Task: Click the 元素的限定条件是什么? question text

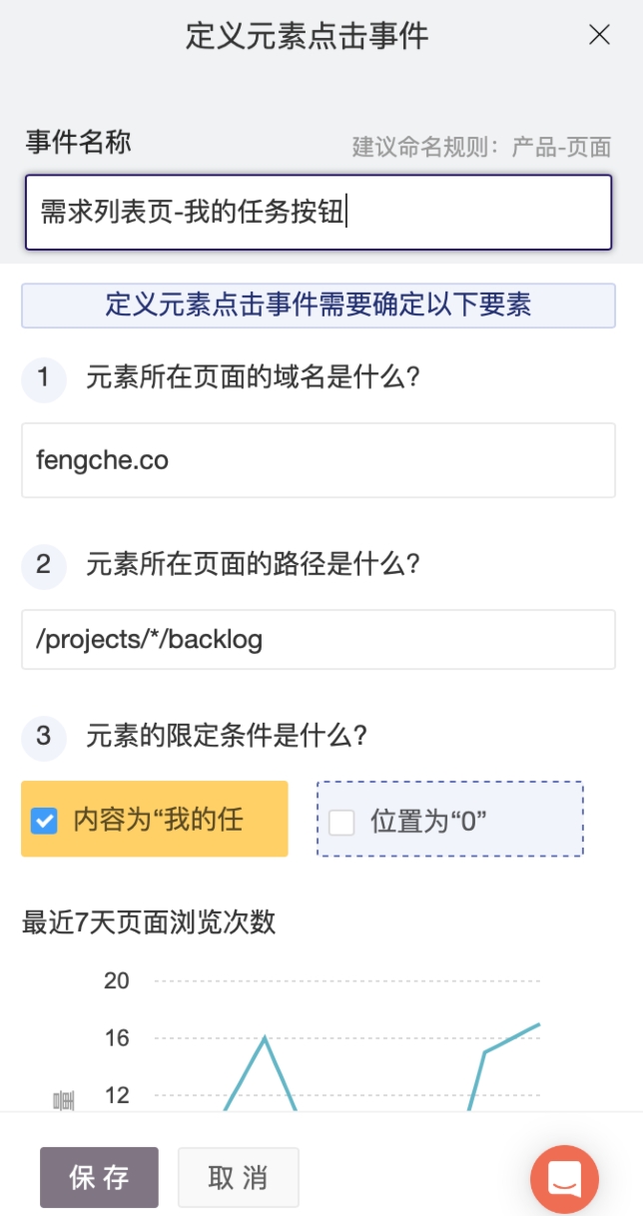Action: tap(228, 737)
